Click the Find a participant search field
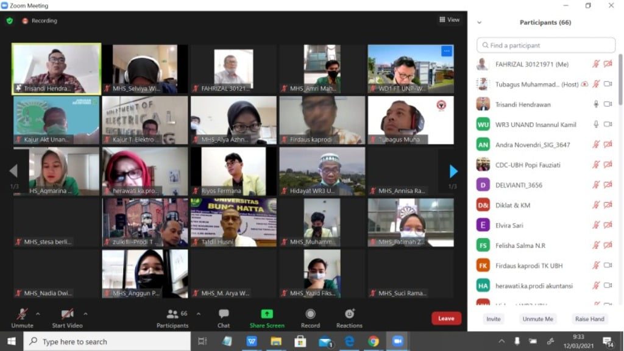This screenshot has width=624, height=351. click(546, 45)
